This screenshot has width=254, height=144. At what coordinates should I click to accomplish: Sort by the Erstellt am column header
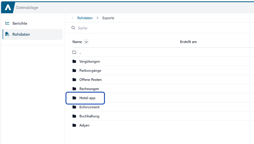click(189, 42)
